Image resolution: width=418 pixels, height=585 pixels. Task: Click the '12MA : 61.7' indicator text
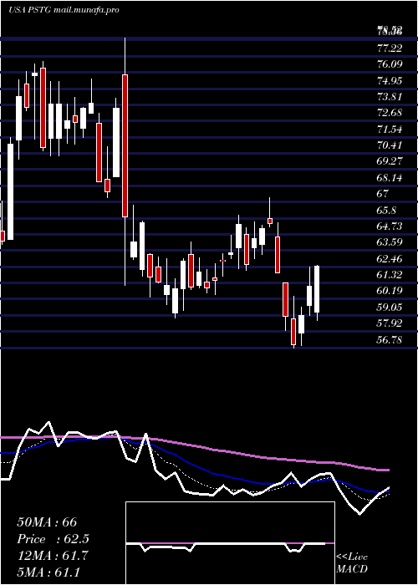tap(53, 556)
